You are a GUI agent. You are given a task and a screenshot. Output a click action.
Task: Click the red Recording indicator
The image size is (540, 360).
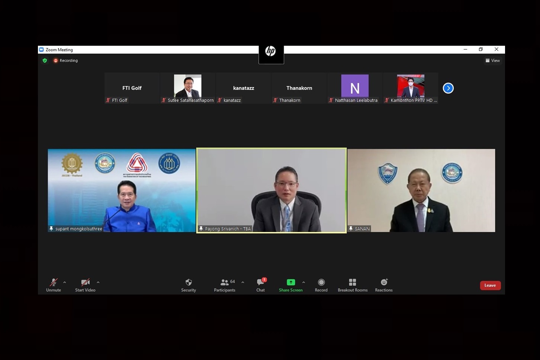66,60
